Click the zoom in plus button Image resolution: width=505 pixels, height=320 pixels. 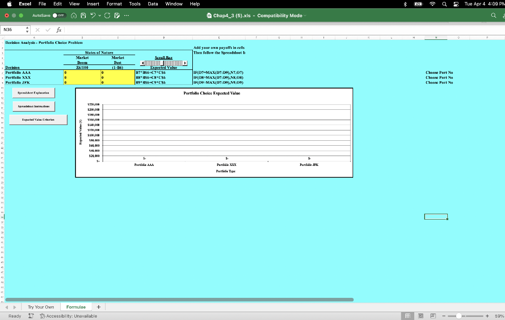pyautogui.click(x=487, y=316)
